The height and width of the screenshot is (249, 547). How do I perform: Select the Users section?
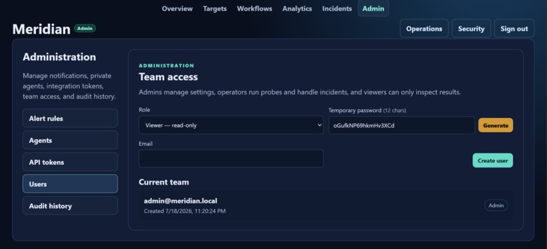pos(70,184)
